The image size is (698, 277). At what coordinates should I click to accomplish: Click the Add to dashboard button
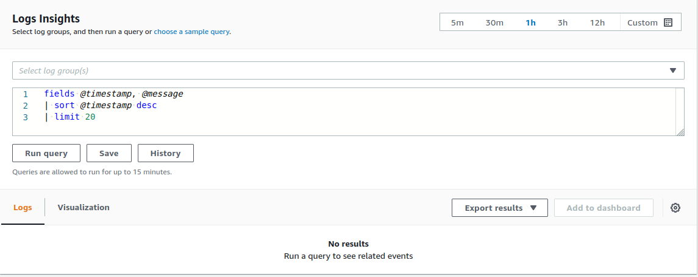pos(604,208)
